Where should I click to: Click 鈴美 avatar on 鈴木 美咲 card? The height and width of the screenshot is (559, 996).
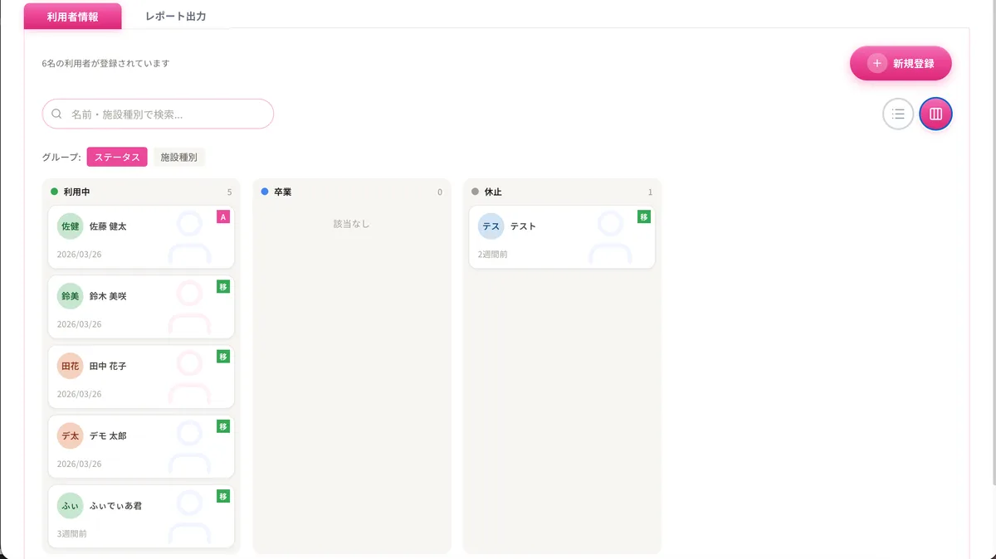[71, 296]
